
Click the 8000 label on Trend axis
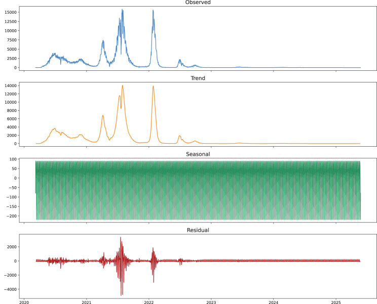coord(12,111)
